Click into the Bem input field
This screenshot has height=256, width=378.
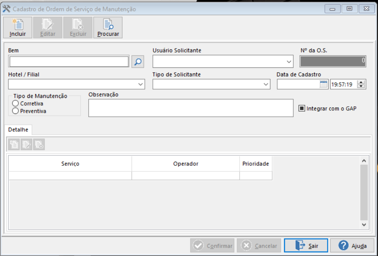click(69, 62)
